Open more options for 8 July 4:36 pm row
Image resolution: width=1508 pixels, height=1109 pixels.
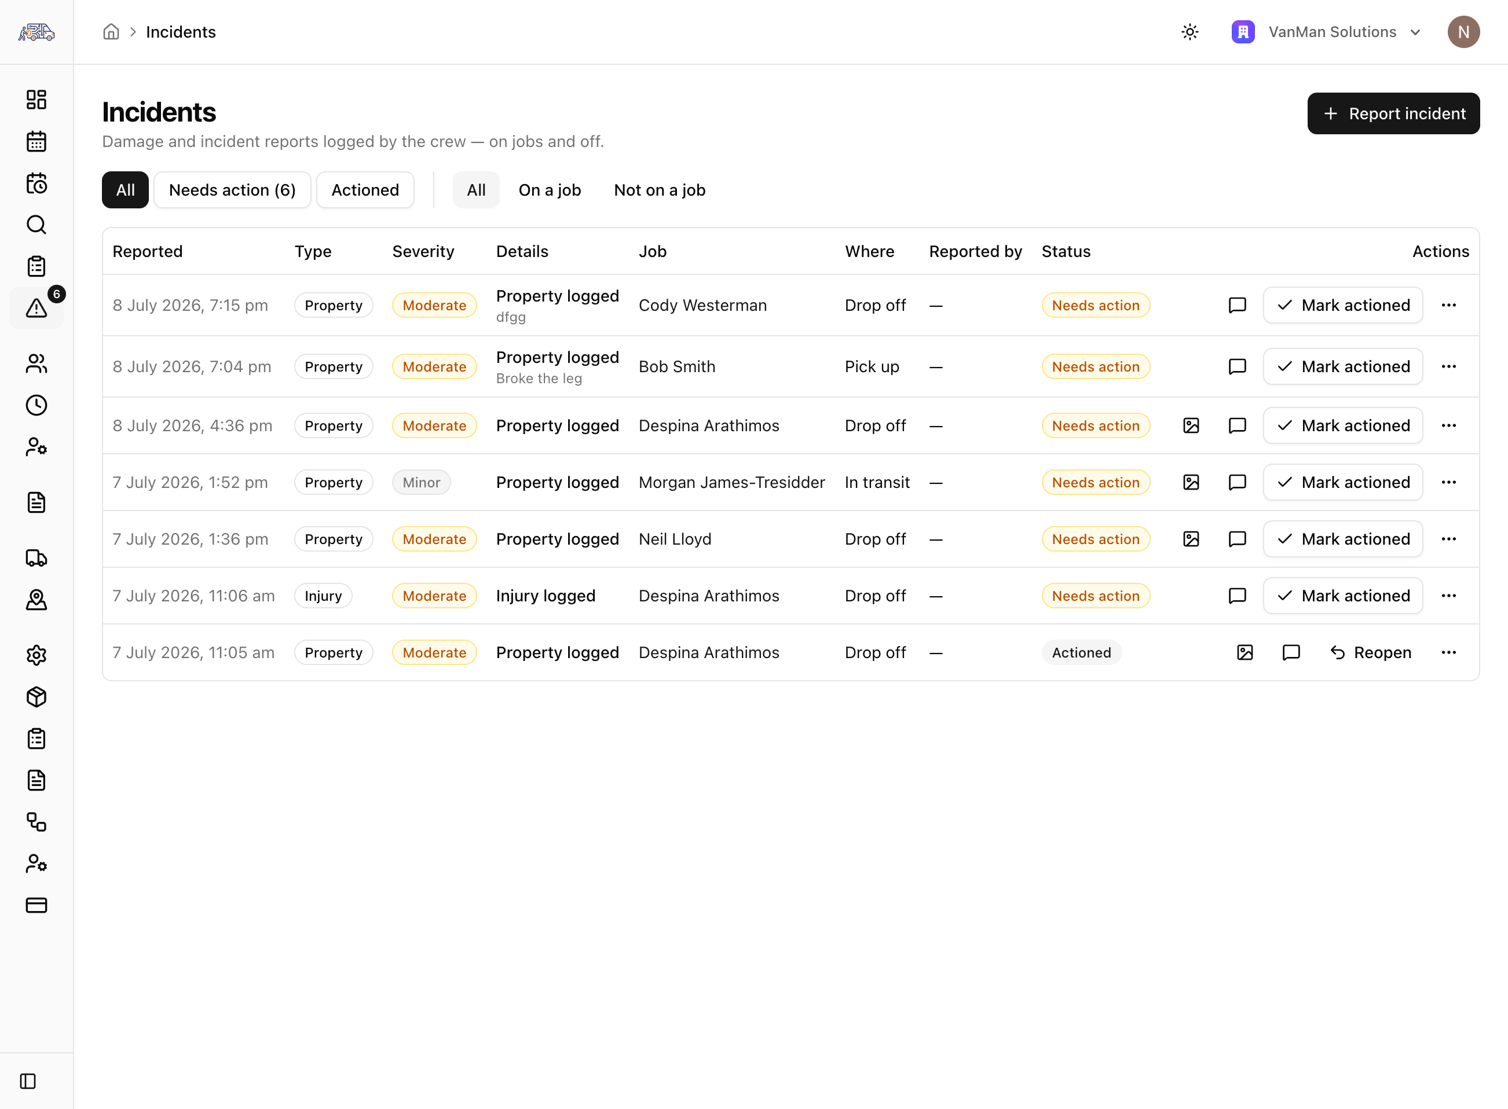click(x=1448, y=425)
